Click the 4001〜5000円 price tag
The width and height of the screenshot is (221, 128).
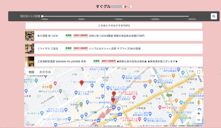(x=109, y=61)
